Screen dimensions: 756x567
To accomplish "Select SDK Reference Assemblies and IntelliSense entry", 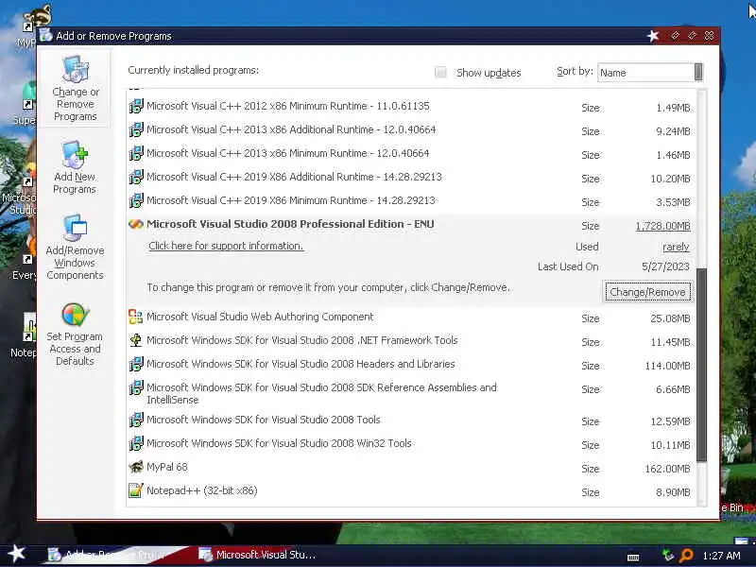I will coord(411,393).
